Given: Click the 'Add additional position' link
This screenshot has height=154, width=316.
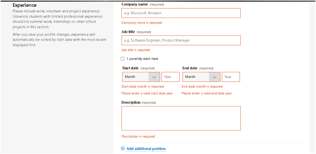Looking at the screenshot, I should 146,149.
